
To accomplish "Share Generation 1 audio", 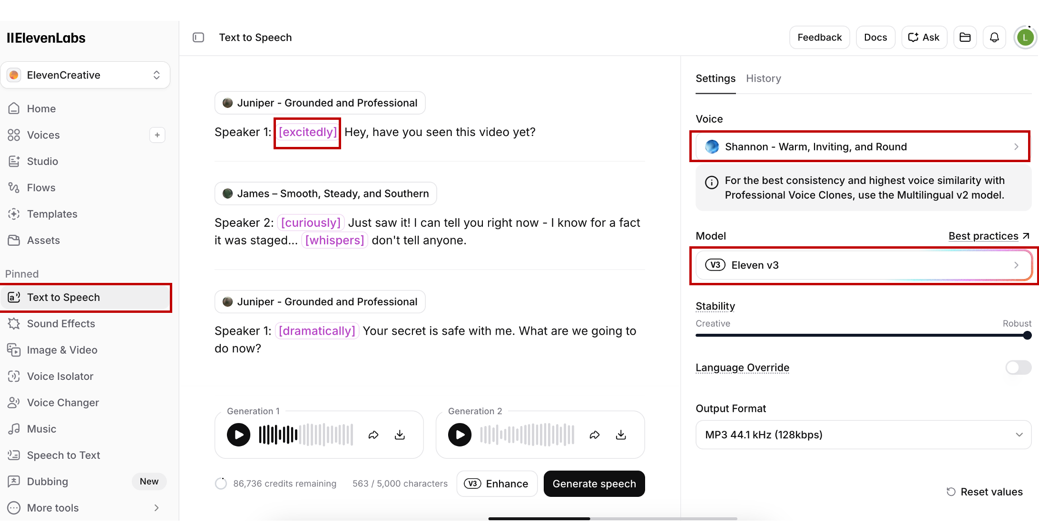I will tap(373, 435).
